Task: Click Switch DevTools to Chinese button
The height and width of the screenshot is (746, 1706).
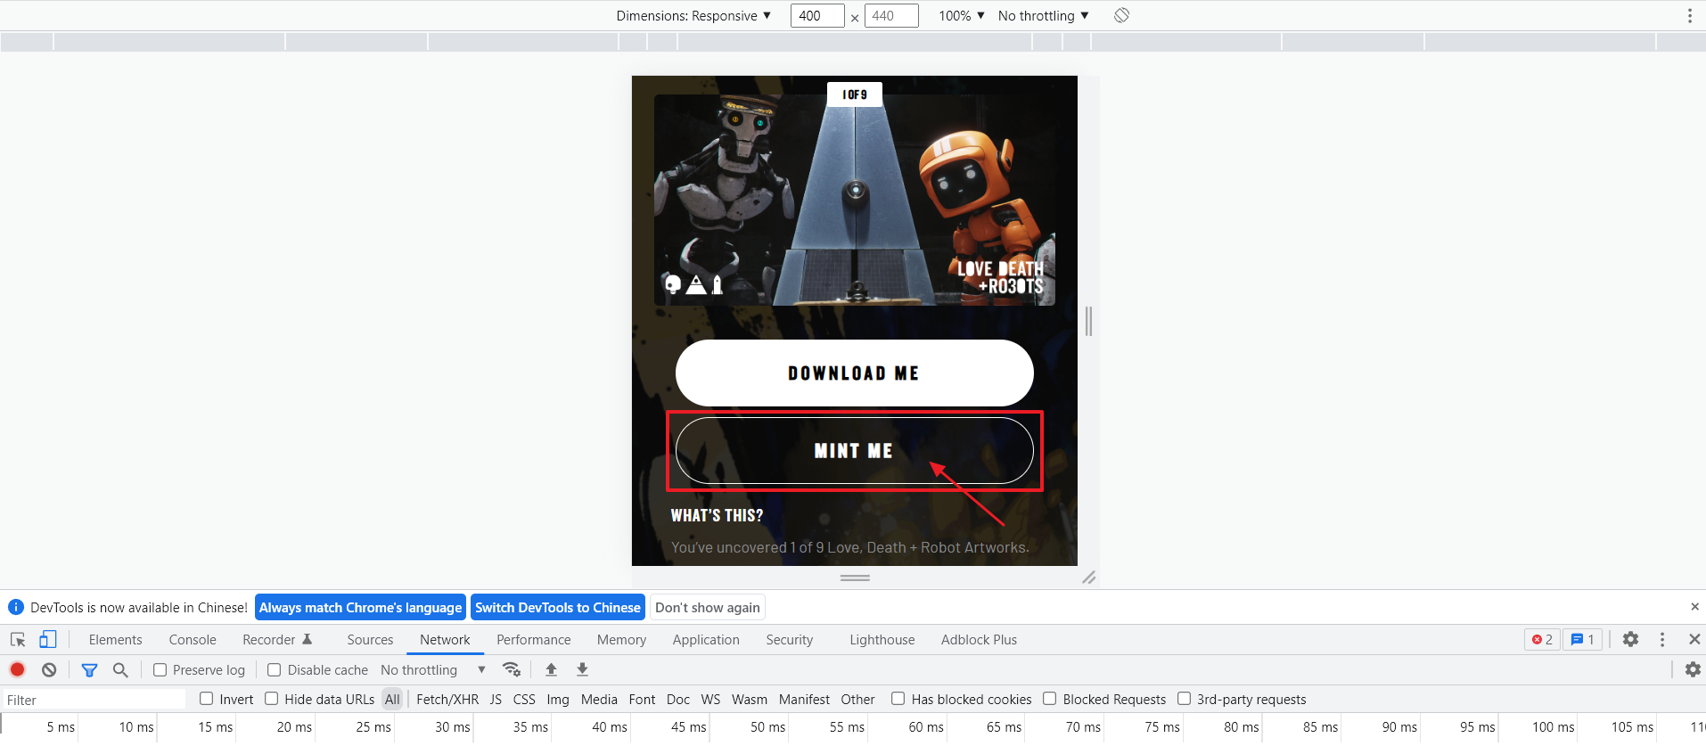Action: [x=558, y=607]
